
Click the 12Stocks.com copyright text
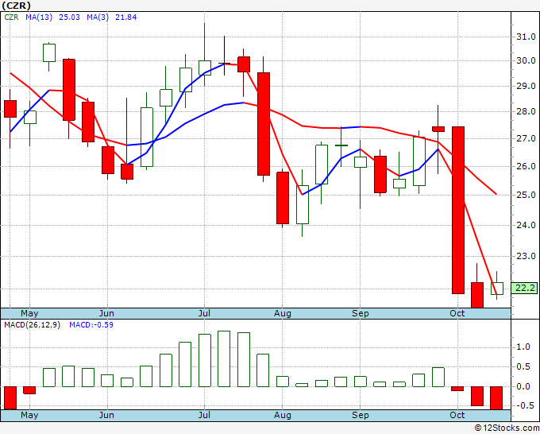click(x=507, y=428)
